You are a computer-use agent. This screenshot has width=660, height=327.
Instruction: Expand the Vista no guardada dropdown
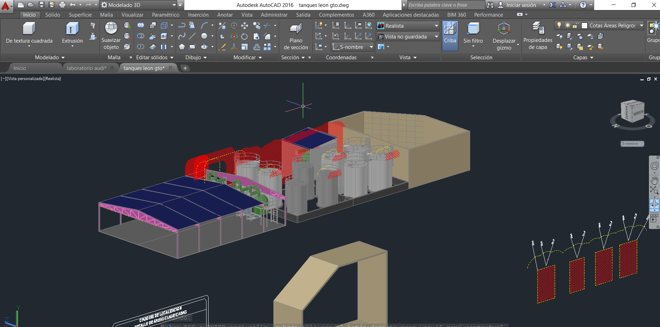coord(436,37)
